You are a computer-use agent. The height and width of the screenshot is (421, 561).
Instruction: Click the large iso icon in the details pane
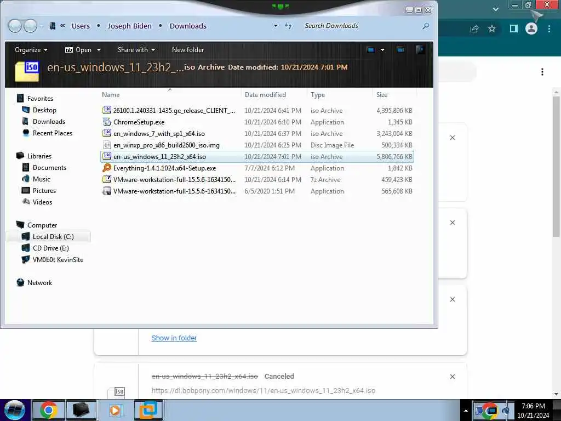pyautogui.click(x=27, y=71)
